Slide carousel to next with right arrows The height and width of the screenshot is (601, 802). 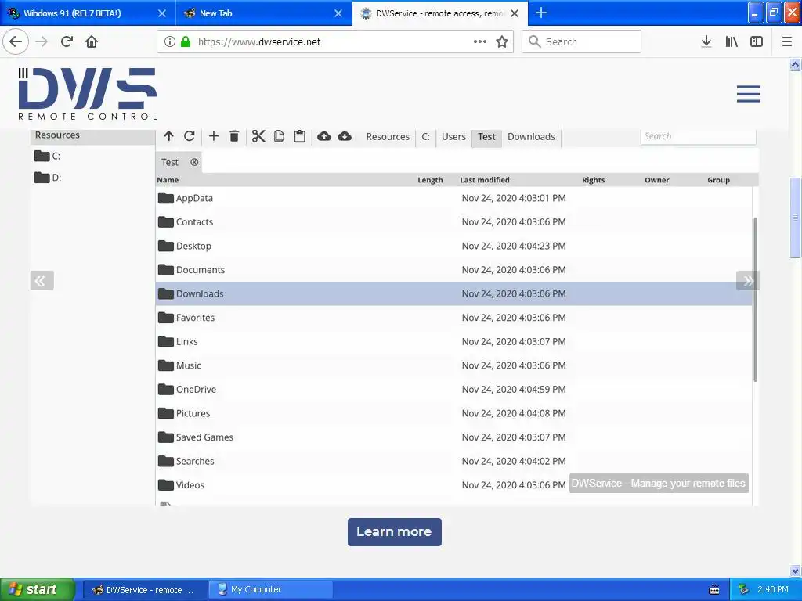(748, 280)
